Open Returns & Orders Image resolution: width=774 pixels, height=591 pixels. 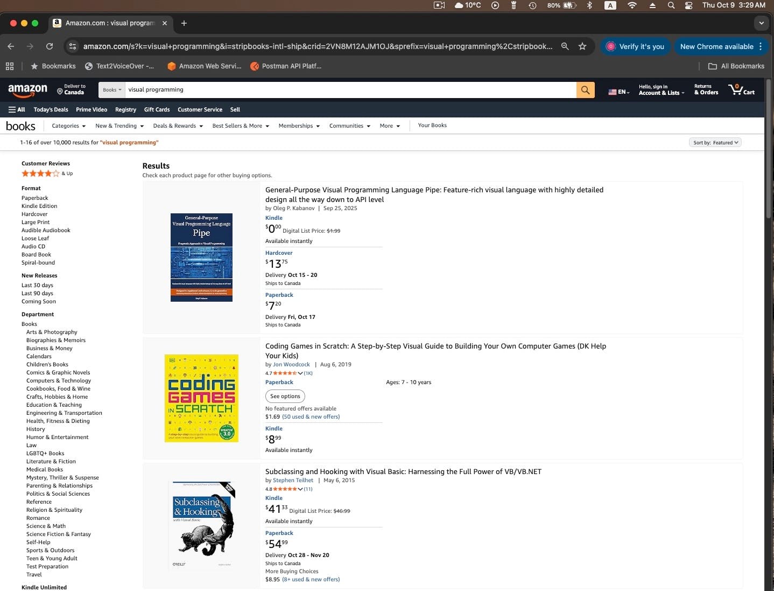(x=706, y=89)
